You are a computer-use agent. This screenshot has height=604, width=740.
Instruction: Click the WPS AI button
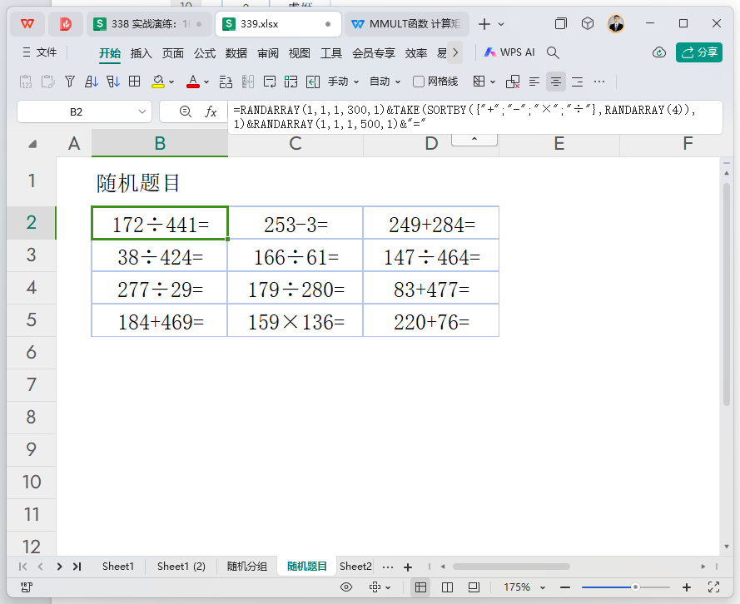509,52
